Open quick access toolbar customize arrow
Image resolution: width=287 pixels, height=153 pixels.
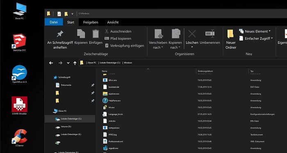[x=72, y=14]
